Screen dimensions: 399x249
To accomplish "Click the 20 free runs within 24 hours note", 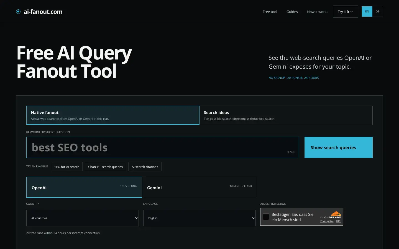I will pyautogui.click(x=63, y=233).
